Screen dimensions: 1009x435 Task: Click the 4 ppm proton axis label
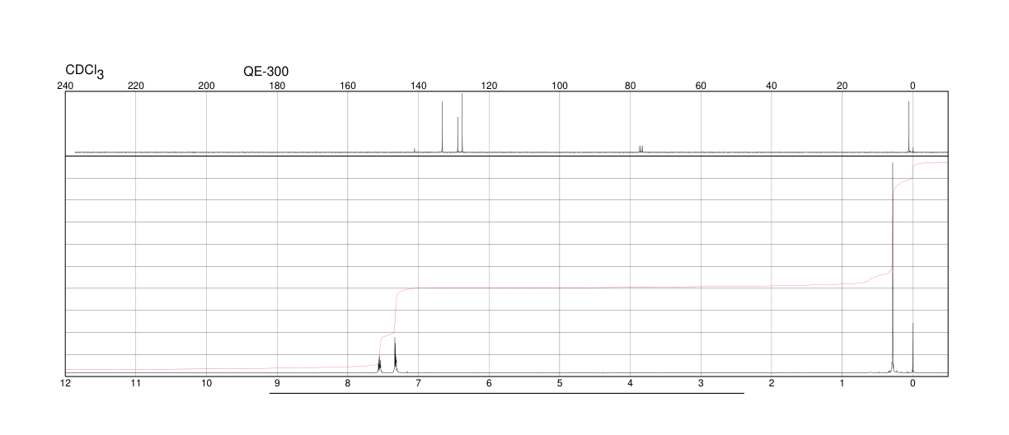[631, 384]
